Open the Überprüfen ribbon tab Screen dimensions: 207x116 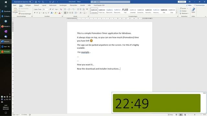[73, 5]
